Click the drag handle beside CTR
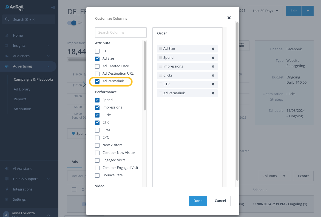This screenshot has width=321, height=217. (x=160, y=84)
